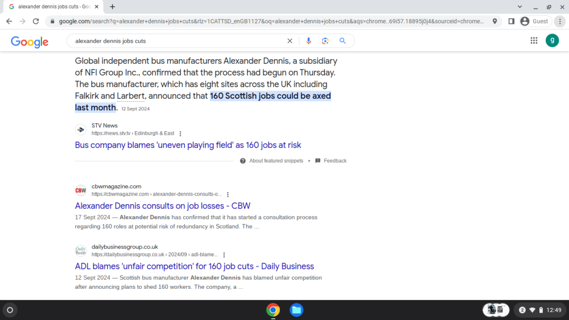
Task: Open the notification count badge in the tray
Action: [x=522, y=310]
